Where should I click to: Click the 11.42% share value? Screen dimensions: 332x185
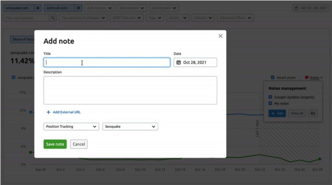[x=22, y=61]
